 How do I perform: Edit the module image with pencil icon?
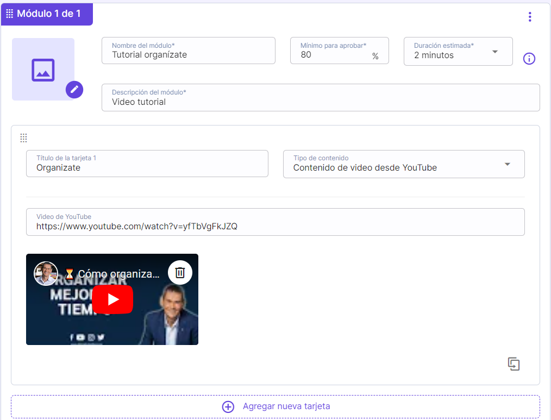pyautogui.click(x=74, y=90)
